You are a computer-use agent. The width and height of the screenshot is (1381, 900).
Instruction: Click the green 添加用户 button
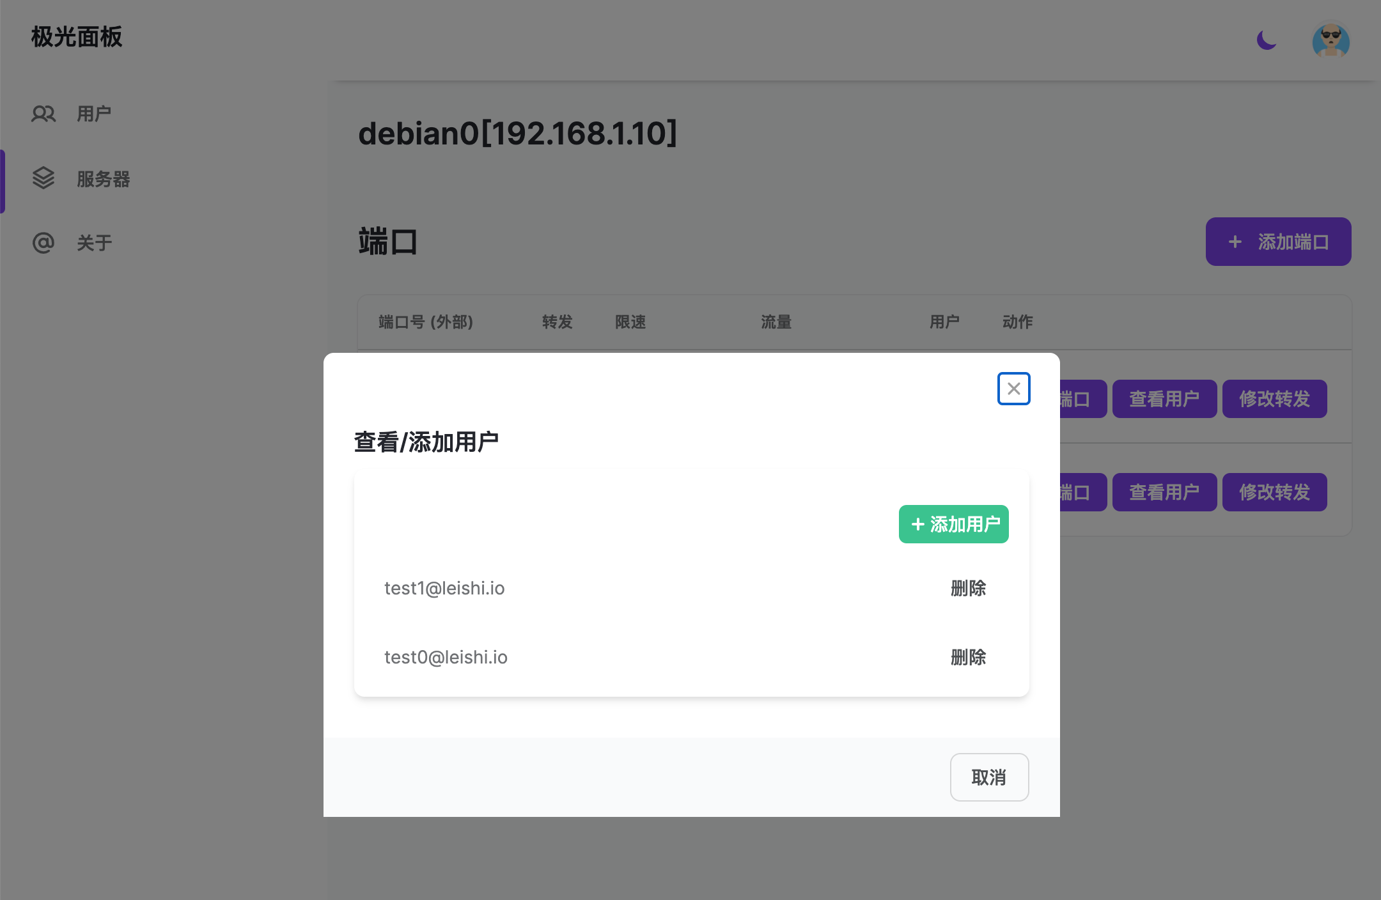pyautogui.click(x=953, y=524)
